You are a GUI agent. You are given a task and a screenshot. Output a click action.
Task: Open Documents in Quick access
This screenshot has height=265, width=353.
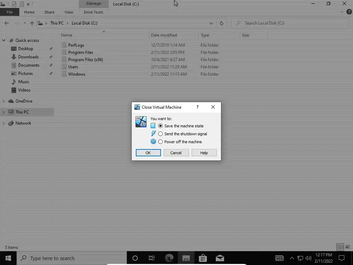(x=29, y=65)
